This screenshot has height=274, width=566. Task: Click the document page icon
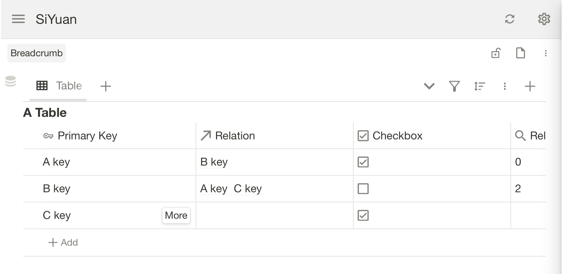[520, 53]
